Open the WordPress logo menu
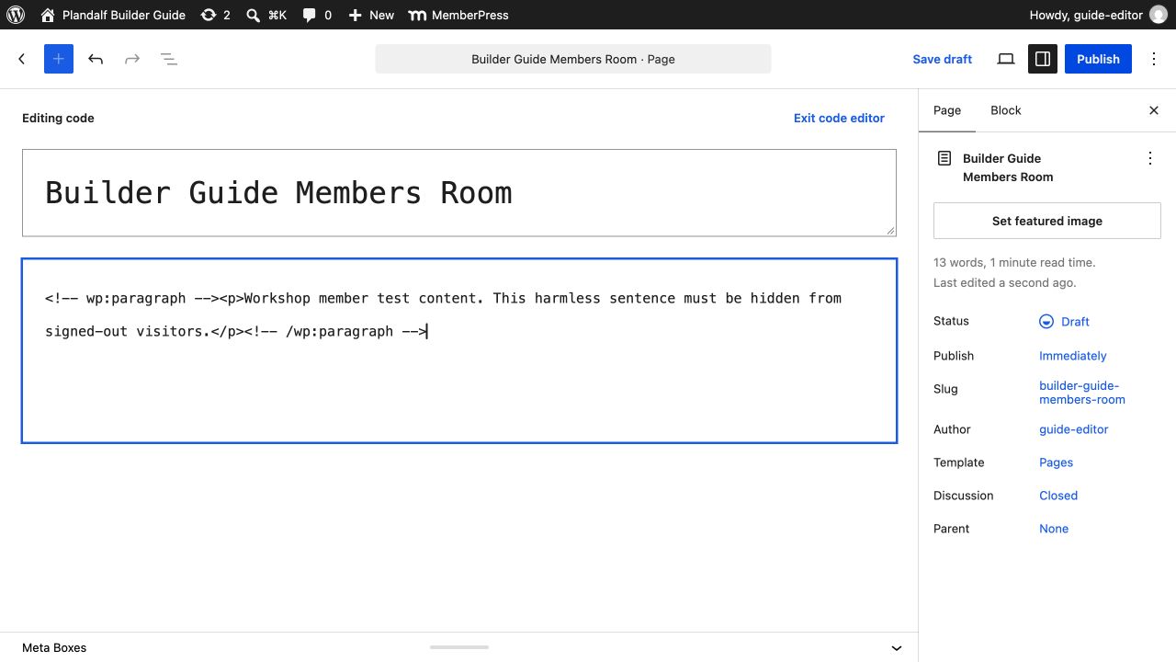This screenshot has height=662, width=1176. pos(15,15)
